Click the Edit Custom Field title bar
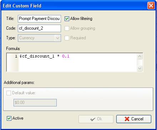 point(74,6)
